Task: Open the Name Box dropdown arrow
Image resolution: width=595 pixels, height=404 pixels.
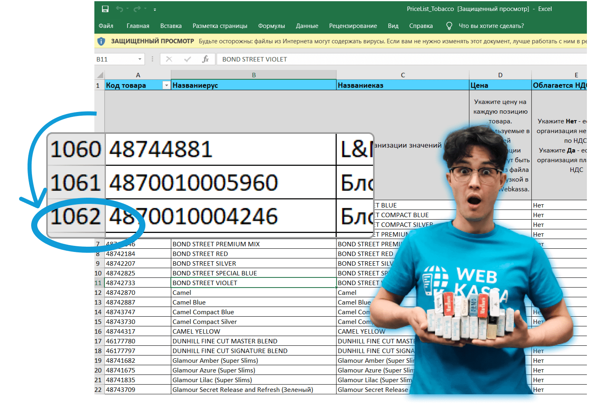Action: 140,59
